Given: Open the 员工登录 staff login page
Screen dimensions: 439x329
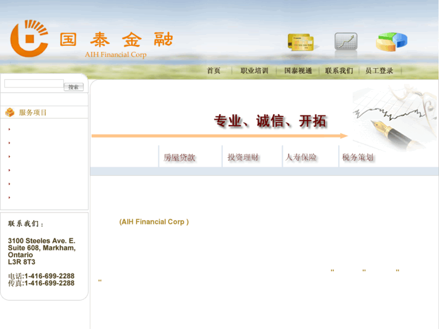Looking at the screenshot, I should [379, 71].
